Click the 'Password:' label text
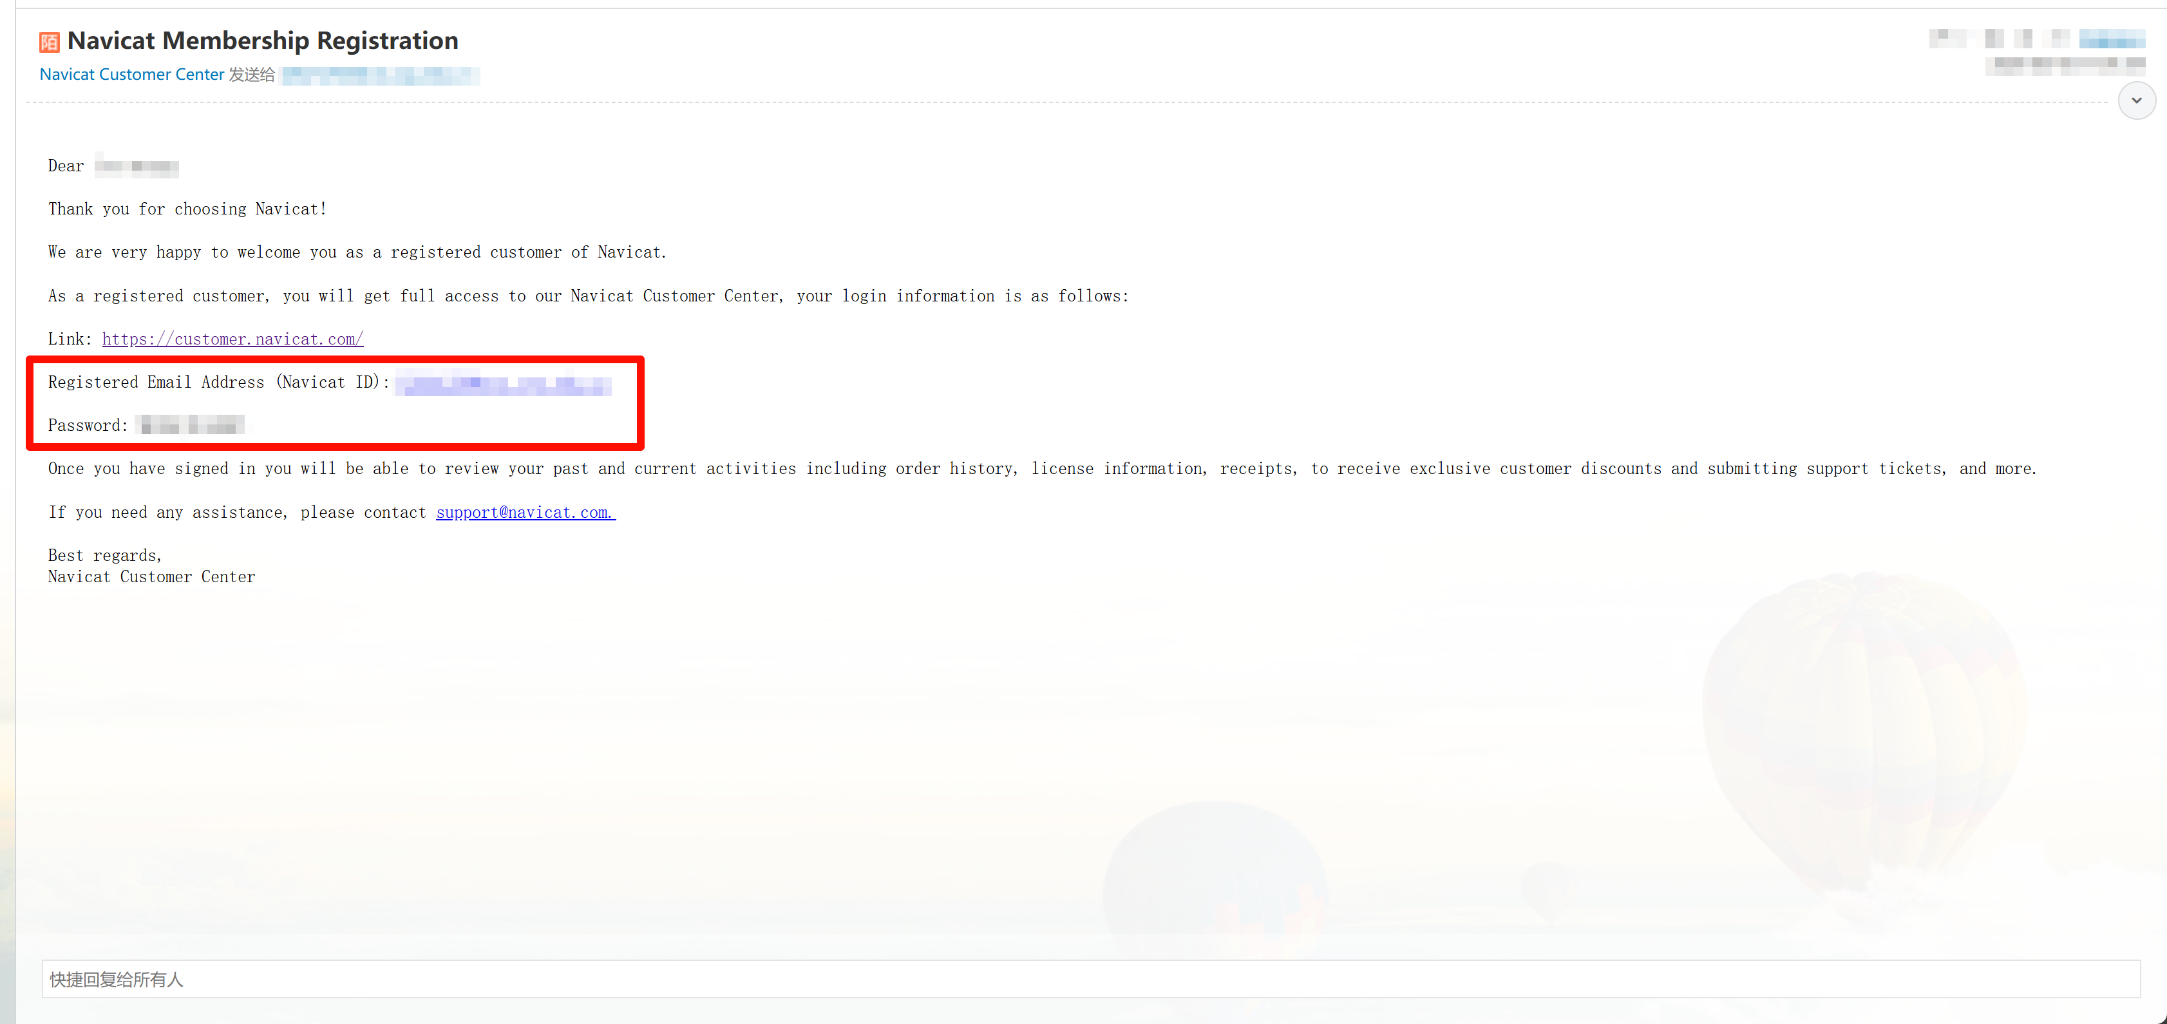 point(88,426)
